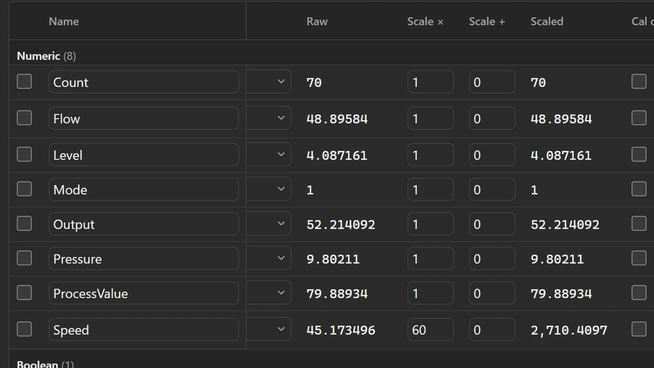Edit the Level name field

144,155
